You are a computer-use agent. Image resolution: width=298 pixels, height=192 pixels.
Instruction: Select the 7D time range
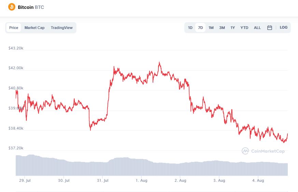pyautogui.click(x=200, y=28)
